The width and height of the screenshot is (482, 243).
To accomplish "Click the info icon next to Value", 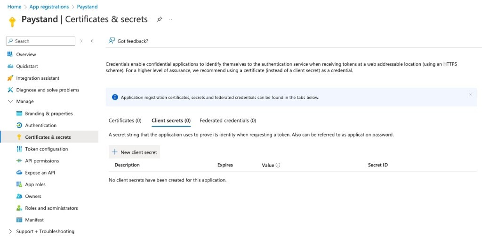I will 278,165.
